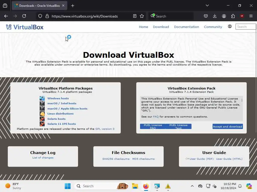257x192 pixels.
Task: Click the Firefox Search box
Action: pos(171,16)
